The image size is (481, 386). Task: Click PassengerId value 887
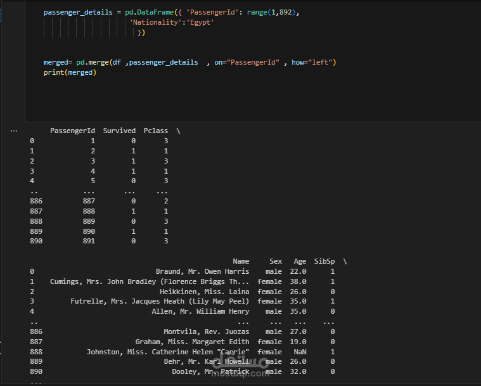89,202
